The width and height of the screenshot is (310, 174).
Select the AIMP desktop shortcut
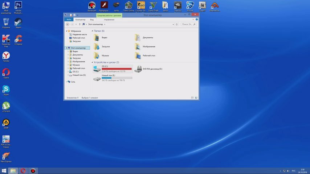pos(6,124)
